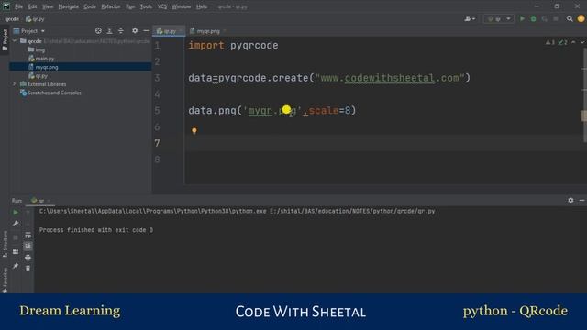
Task: Collapse the qrcde root folder
Action: pos(15,40)
